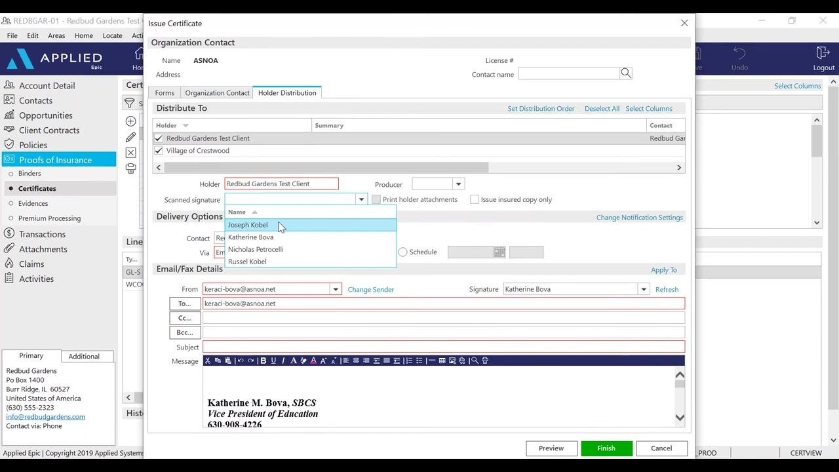Click the contact name search magnifier
Viewport: 839px width, 472px height.
click(x=626, y=73)
